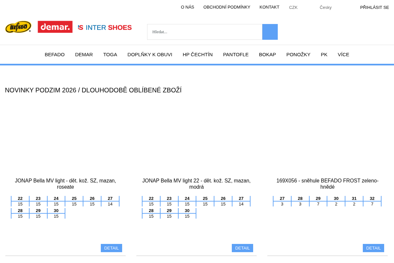Click DETAIL for JONAP Bella 22 modrá
Screen dimensions: 394x263
click(x=242, y=248)
